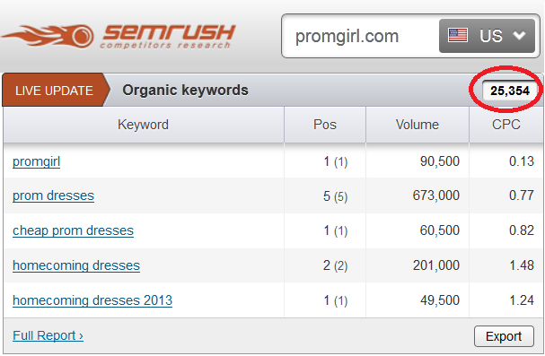The width and height of the screenshot is (545, 356).
Task: Sort by the Keyword column header
Action: pos(143,125)
